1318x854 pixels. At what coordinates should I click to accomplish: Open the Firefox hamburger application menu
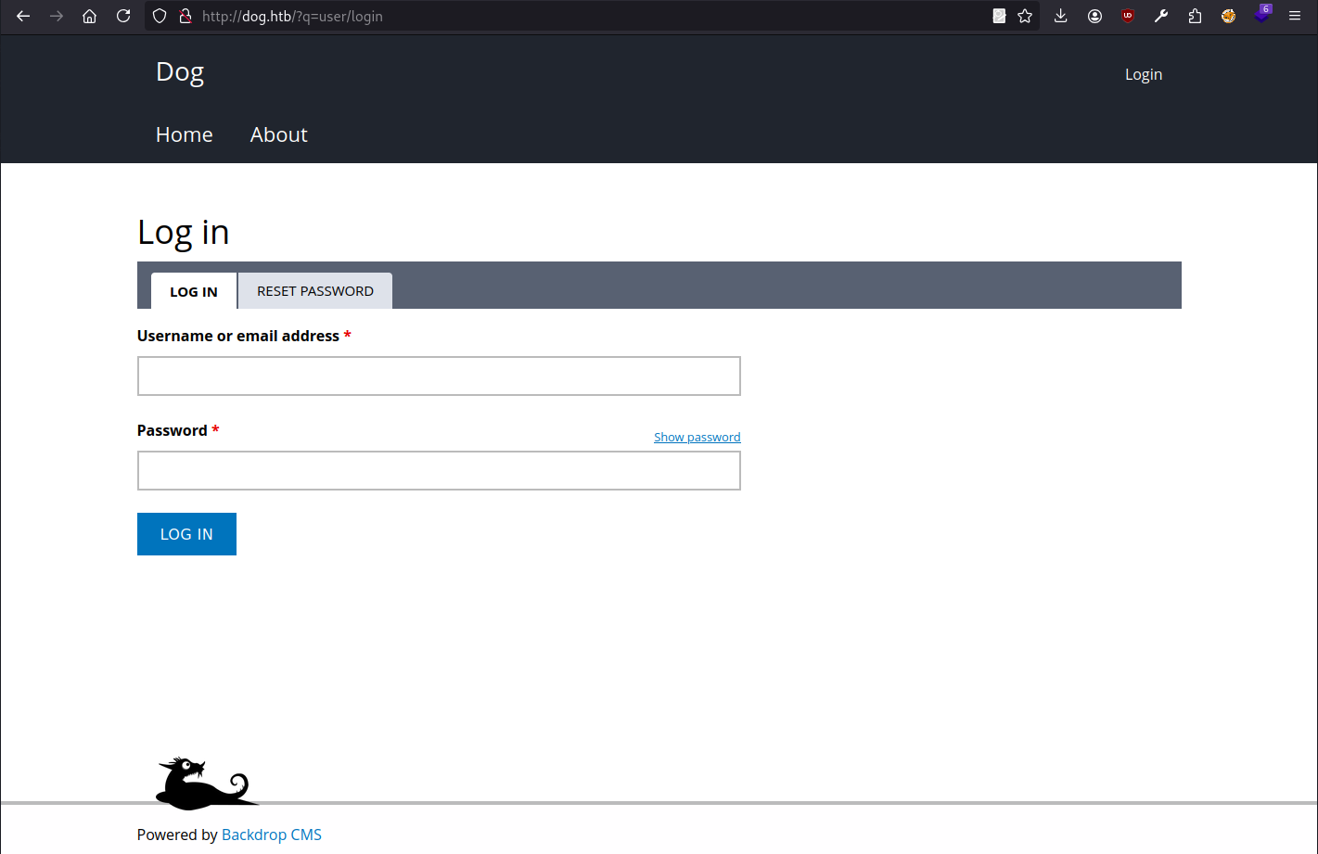point(1295,16)
